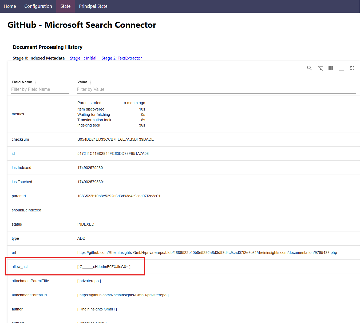This screenshot has height=323, width=360.
Task: Open the show/hide columns icon
Action: point(331,68)
